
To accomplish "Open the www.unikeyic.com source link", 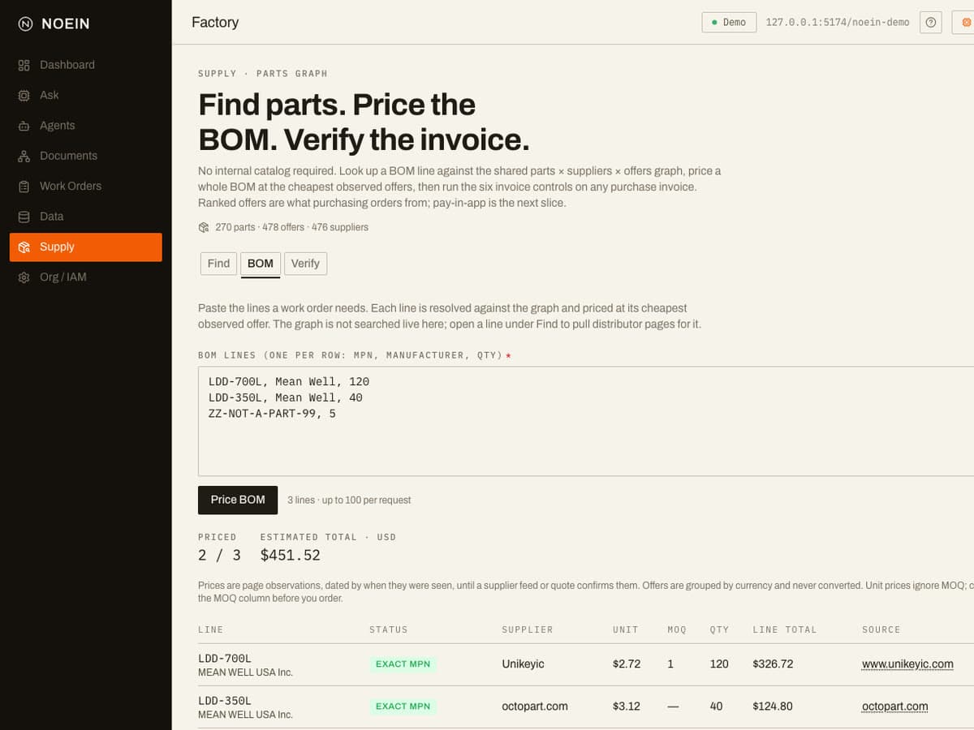I will [x=907, y=664].
